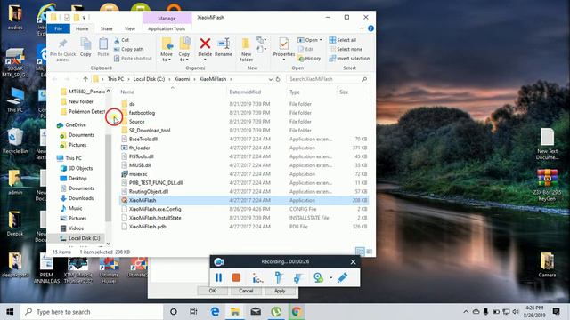Screen dimensions: 570x320
Task: Click Cancel in the dialog behind
Action: pos(246,291)
